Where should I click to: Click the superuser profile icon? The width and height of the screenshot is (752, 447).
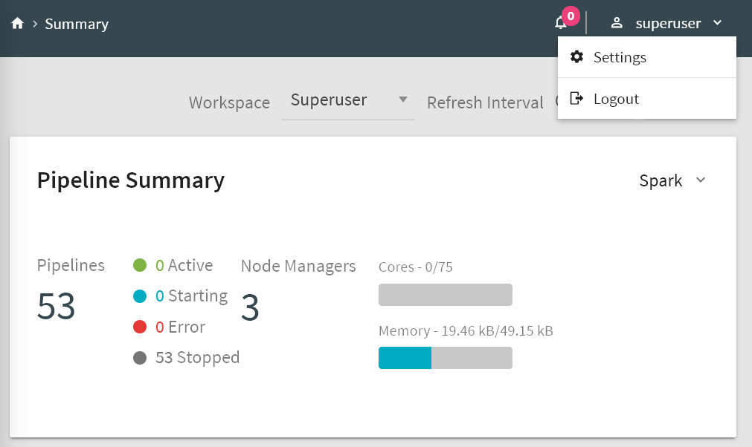tap(616, 23)
